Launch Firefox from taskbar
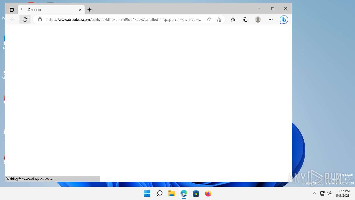 pos(208,193)
